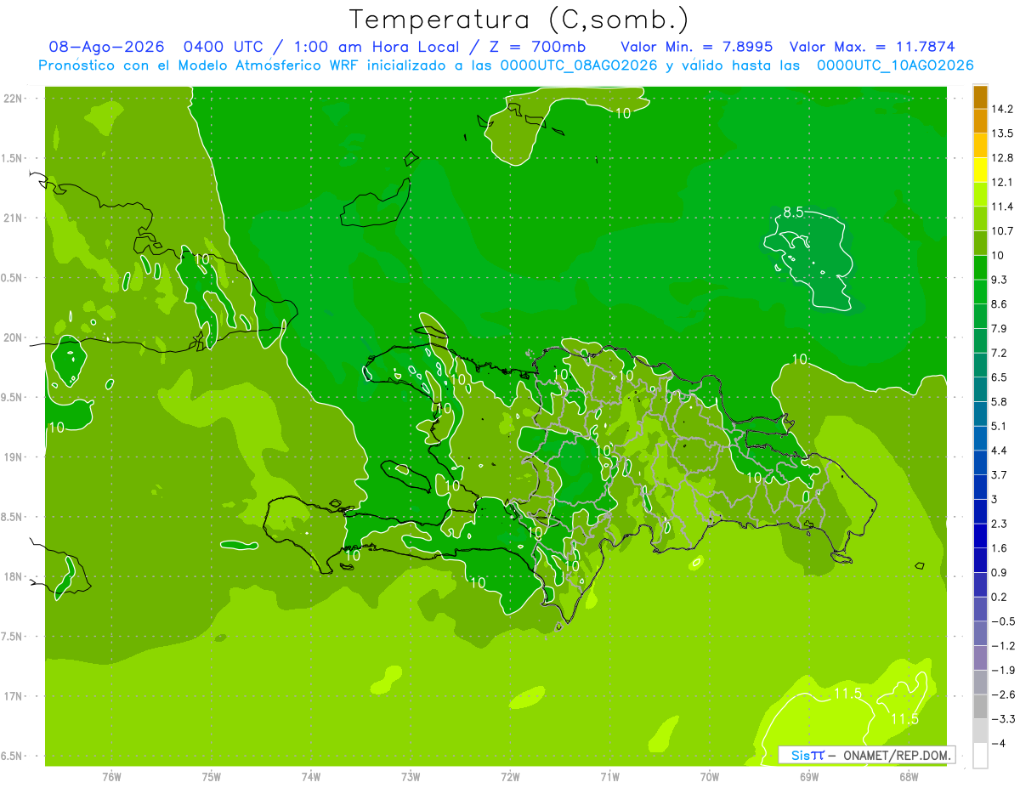Click the '12.1' colorbar value
This screenshot has height=788, width=1020.
[x=1002, y=182]
